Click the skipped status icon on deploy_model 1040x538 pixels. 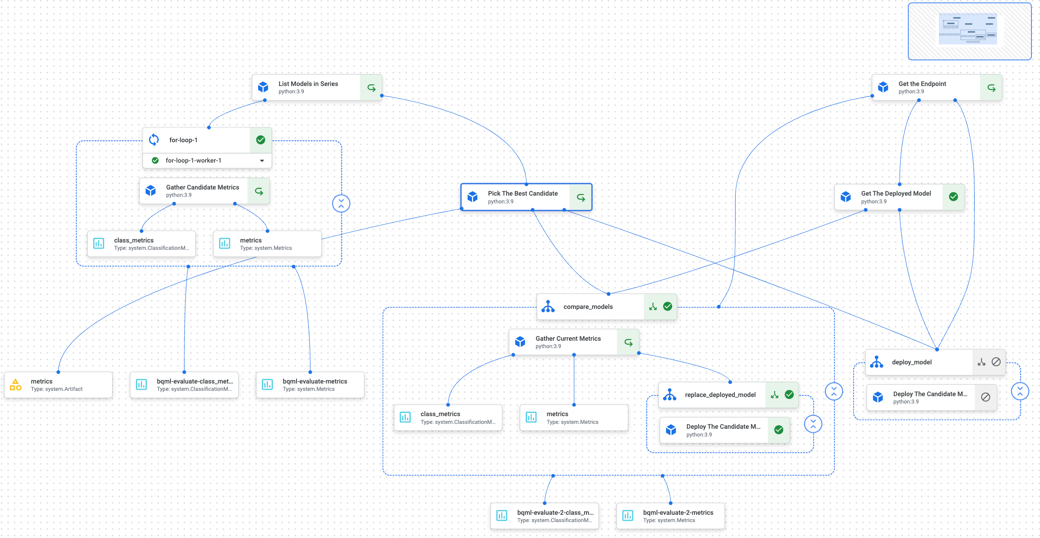(996, 362)
